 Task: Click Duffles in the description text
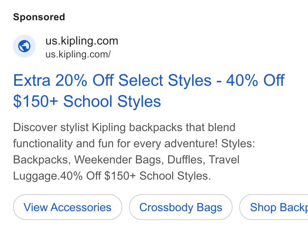pos(186,160)
